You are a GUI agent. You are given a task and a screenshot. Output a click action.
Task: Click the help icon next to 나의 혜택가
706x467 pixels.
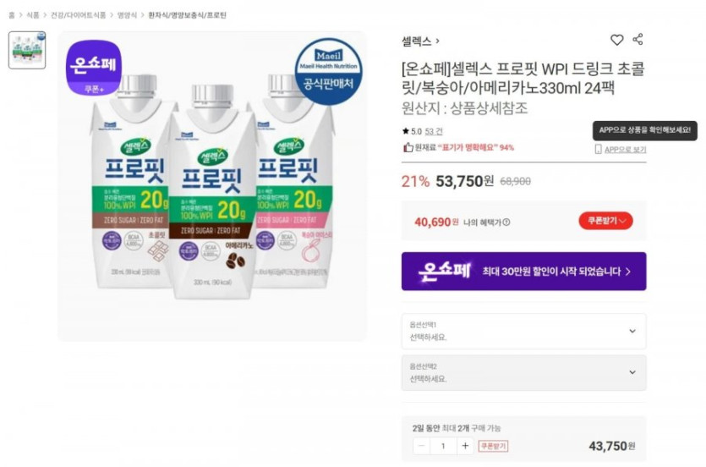[x=506, y=223]
